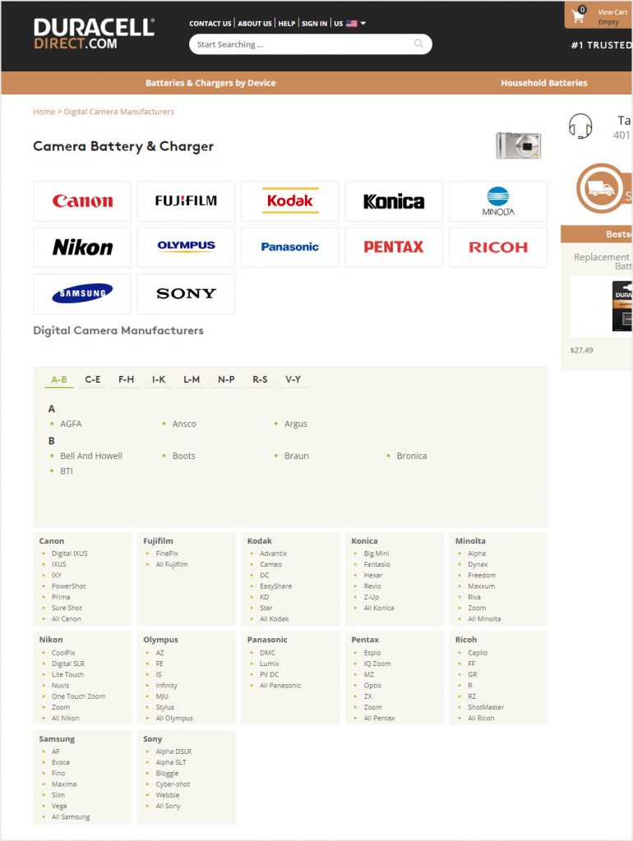The image size is (633, 841).
Task: Open Boots manufacturer link
Action: [x=183, y=456]
